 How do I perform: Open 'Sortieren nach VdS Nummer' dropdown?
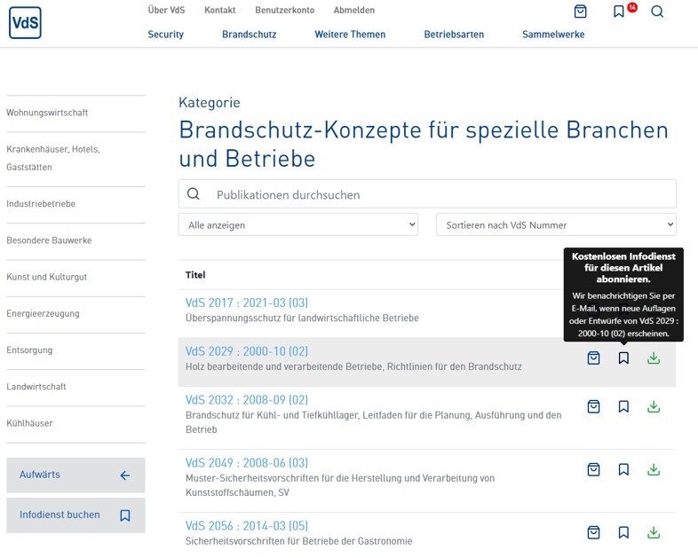(556, 225)
